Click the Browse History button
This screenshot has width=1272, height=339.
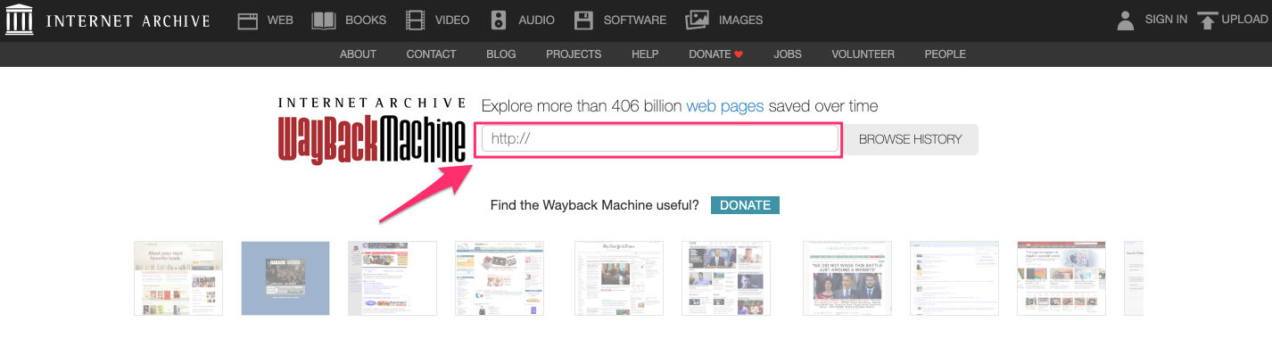pyautogui.click(x=910, y=139)
